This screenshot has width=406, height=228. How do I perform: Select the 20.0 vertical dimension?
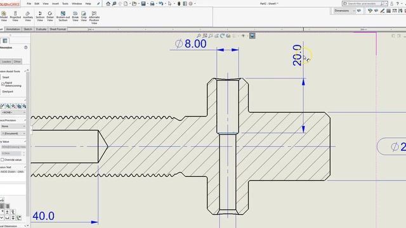tap(297, 55)
